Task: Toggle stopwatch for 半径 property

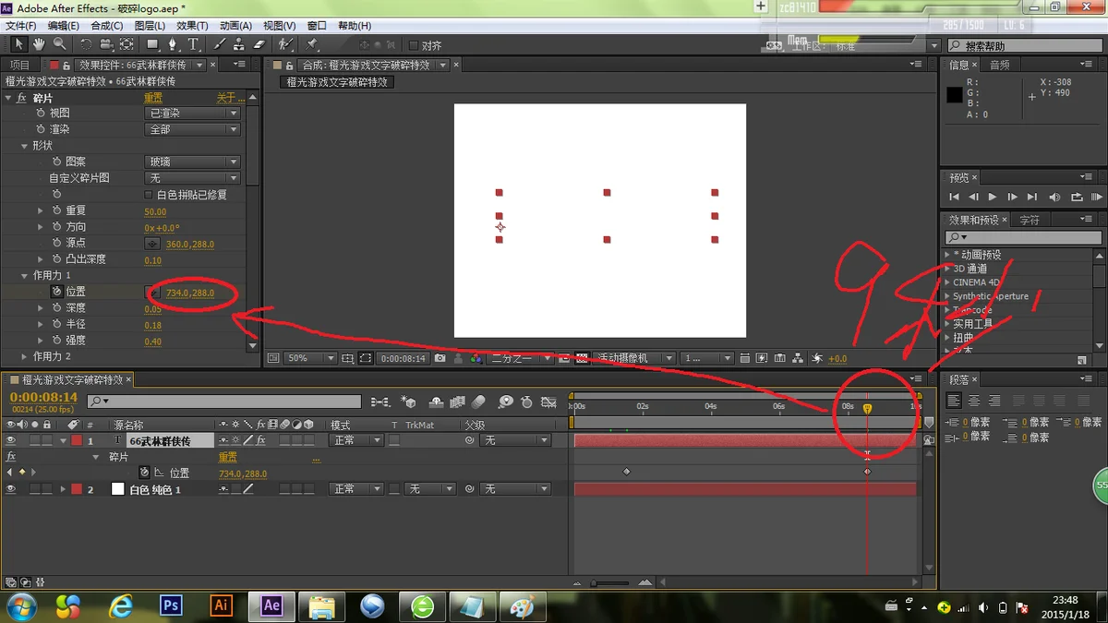Action: point(55,325)
